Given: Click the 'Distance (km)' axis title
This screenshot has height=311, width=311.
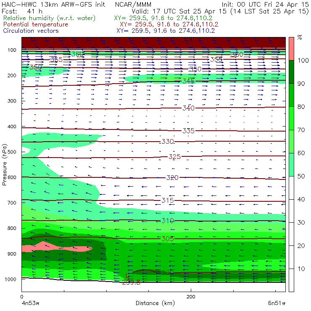Looking at the screenshot, I should pos(155,303).
